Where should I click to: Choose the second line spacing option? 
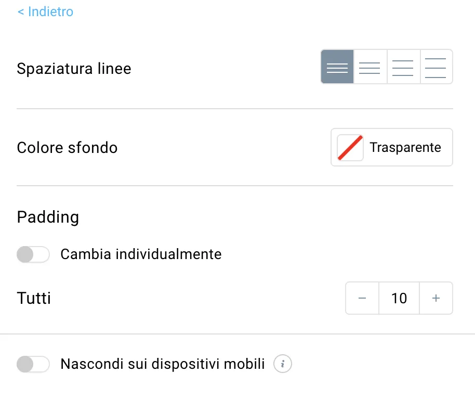pyautogui.click(x=370, y=67)
